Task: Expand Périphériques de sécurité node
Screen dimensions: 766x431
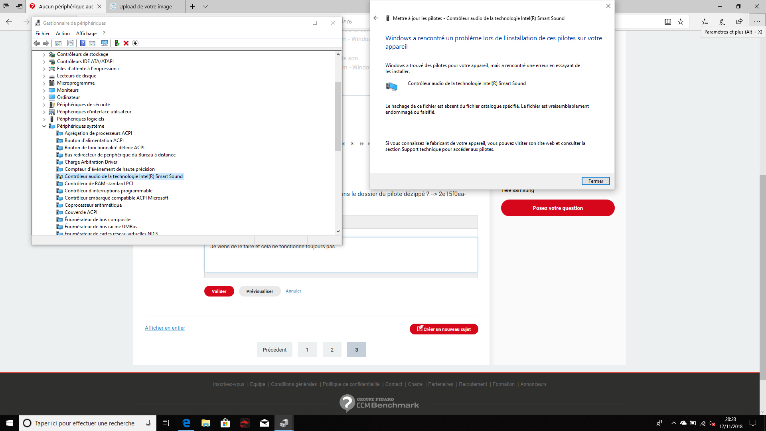Action: tap(44, 105)
